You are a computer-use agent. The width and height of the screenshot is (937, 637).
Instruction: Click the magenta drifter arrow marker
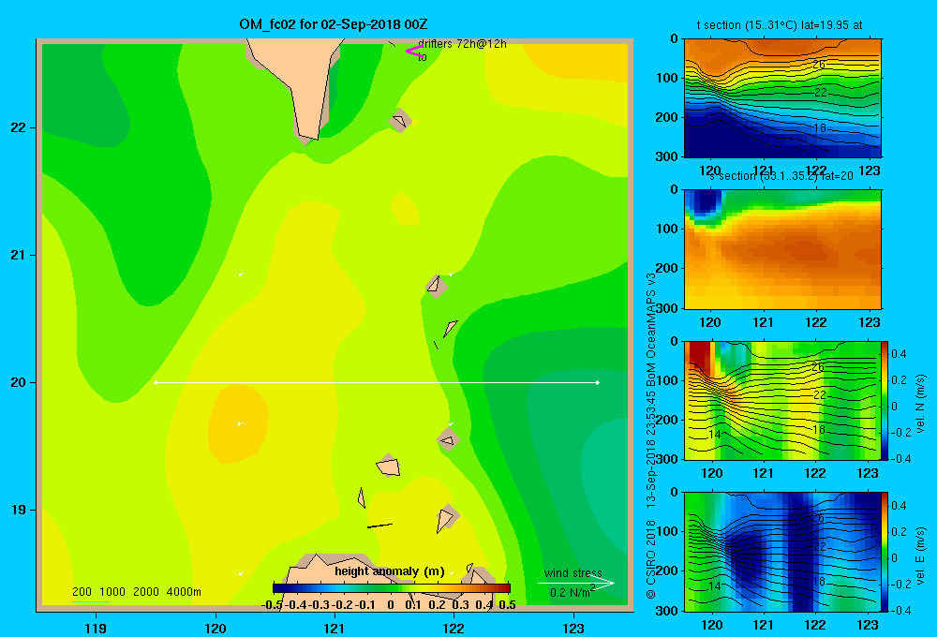(414, 52)
